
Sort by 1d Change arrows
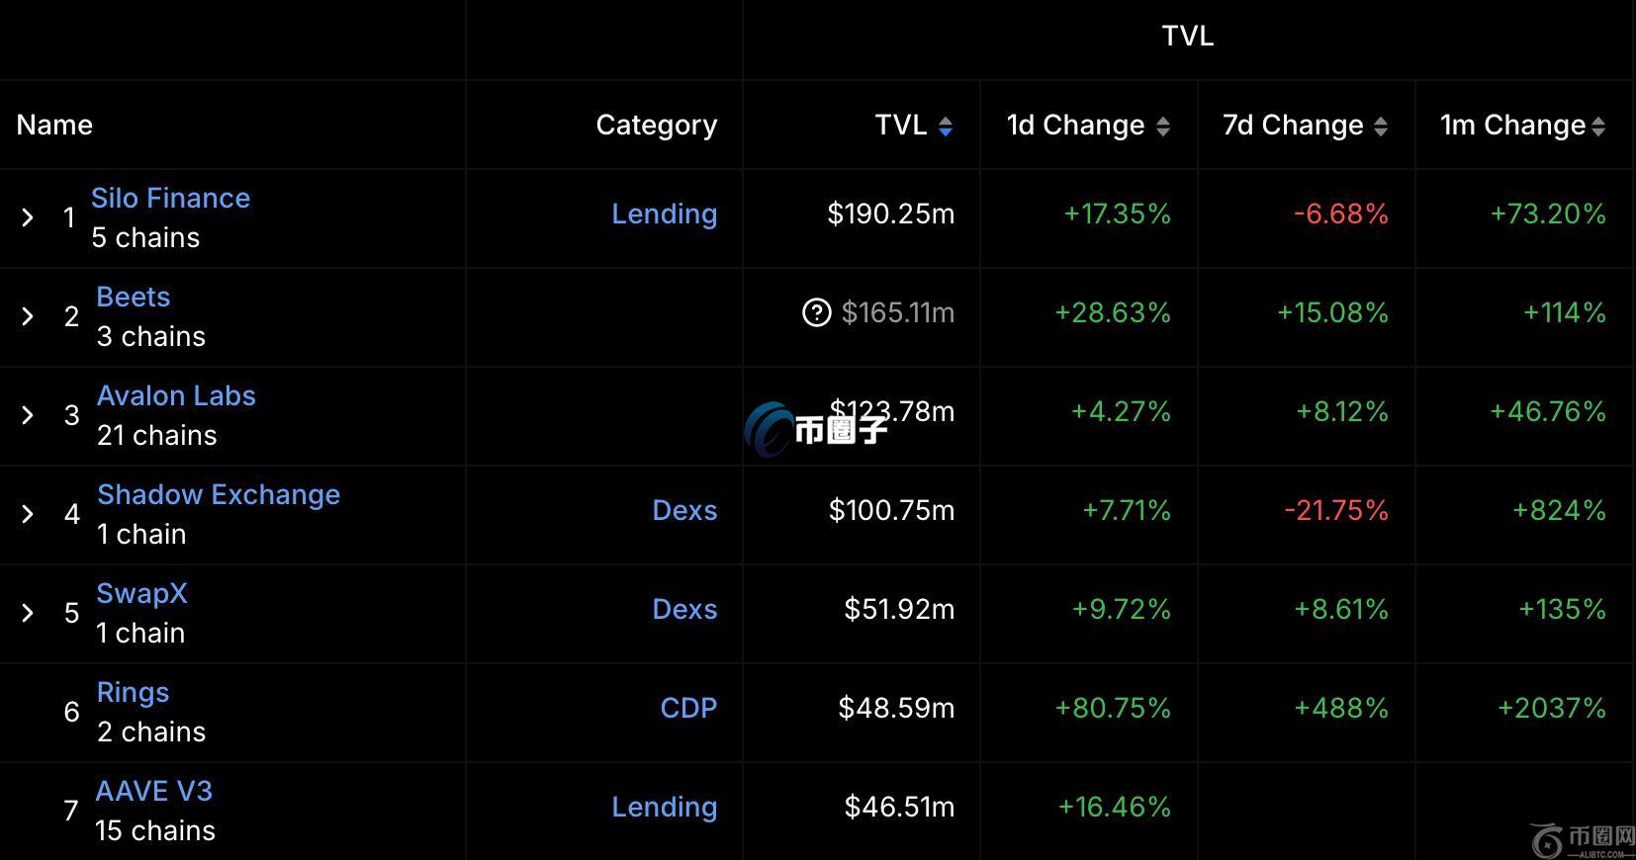[x=1163, y=127]
